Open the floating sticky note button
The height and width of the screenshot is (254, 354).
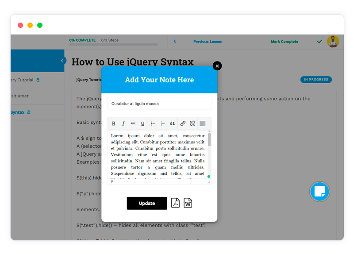(x=319, y=192)
